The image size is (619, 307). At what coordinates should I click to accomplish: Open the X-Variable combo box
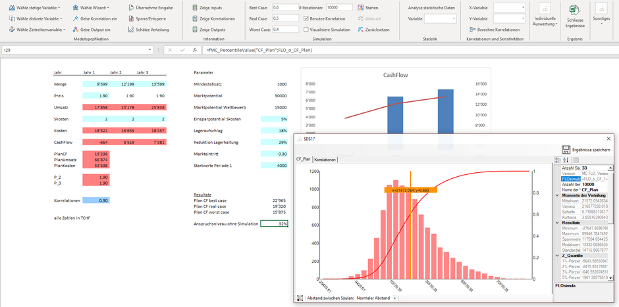[510, 7]
